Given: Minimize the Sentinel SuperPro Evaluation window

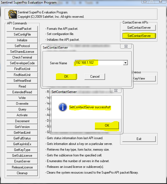Looking at the screenshot, I should 145,1.
